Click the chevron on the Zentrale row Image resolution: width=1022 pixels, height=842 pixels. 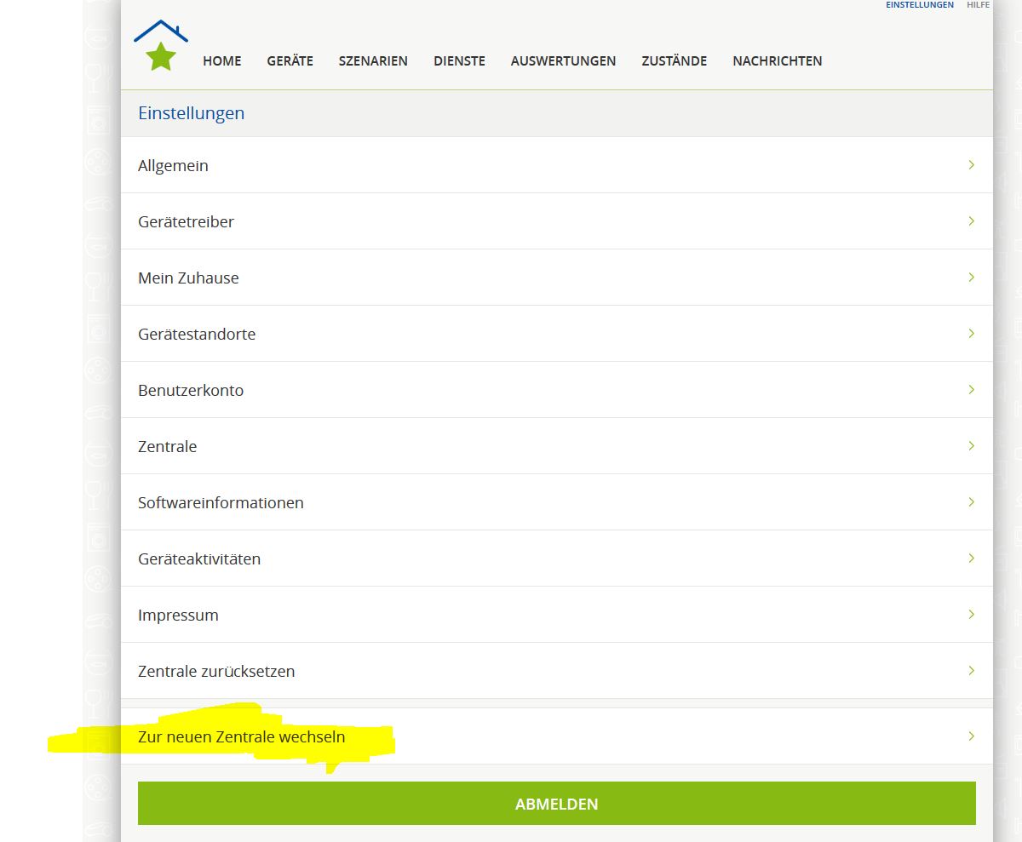[971, 446]
